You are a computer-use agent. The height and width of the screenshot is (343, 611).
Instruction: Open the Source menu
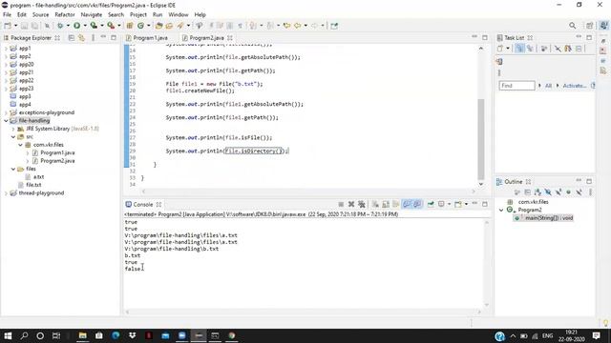click(40, 15)
